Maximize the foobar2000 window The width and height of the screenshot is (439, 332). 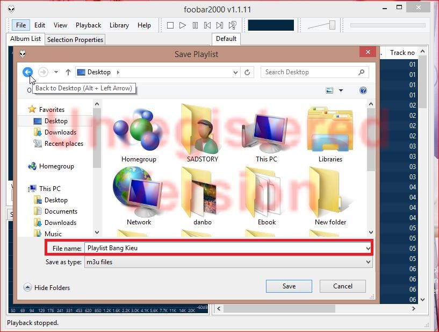[x=399, y=8]
